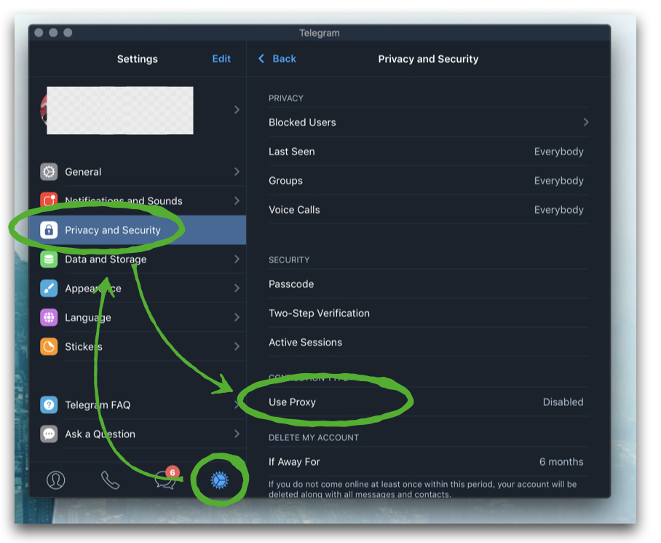The width and height of the screenshot is (661, 543).
Task: Click the General gear icon
Action: pyautogui.click(x=49, y=172)
